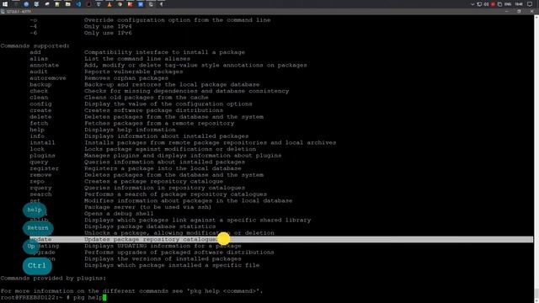Viewport: 539px width, 303px height.
Task: Open the system clock in the tray
Action: [519, 4]
